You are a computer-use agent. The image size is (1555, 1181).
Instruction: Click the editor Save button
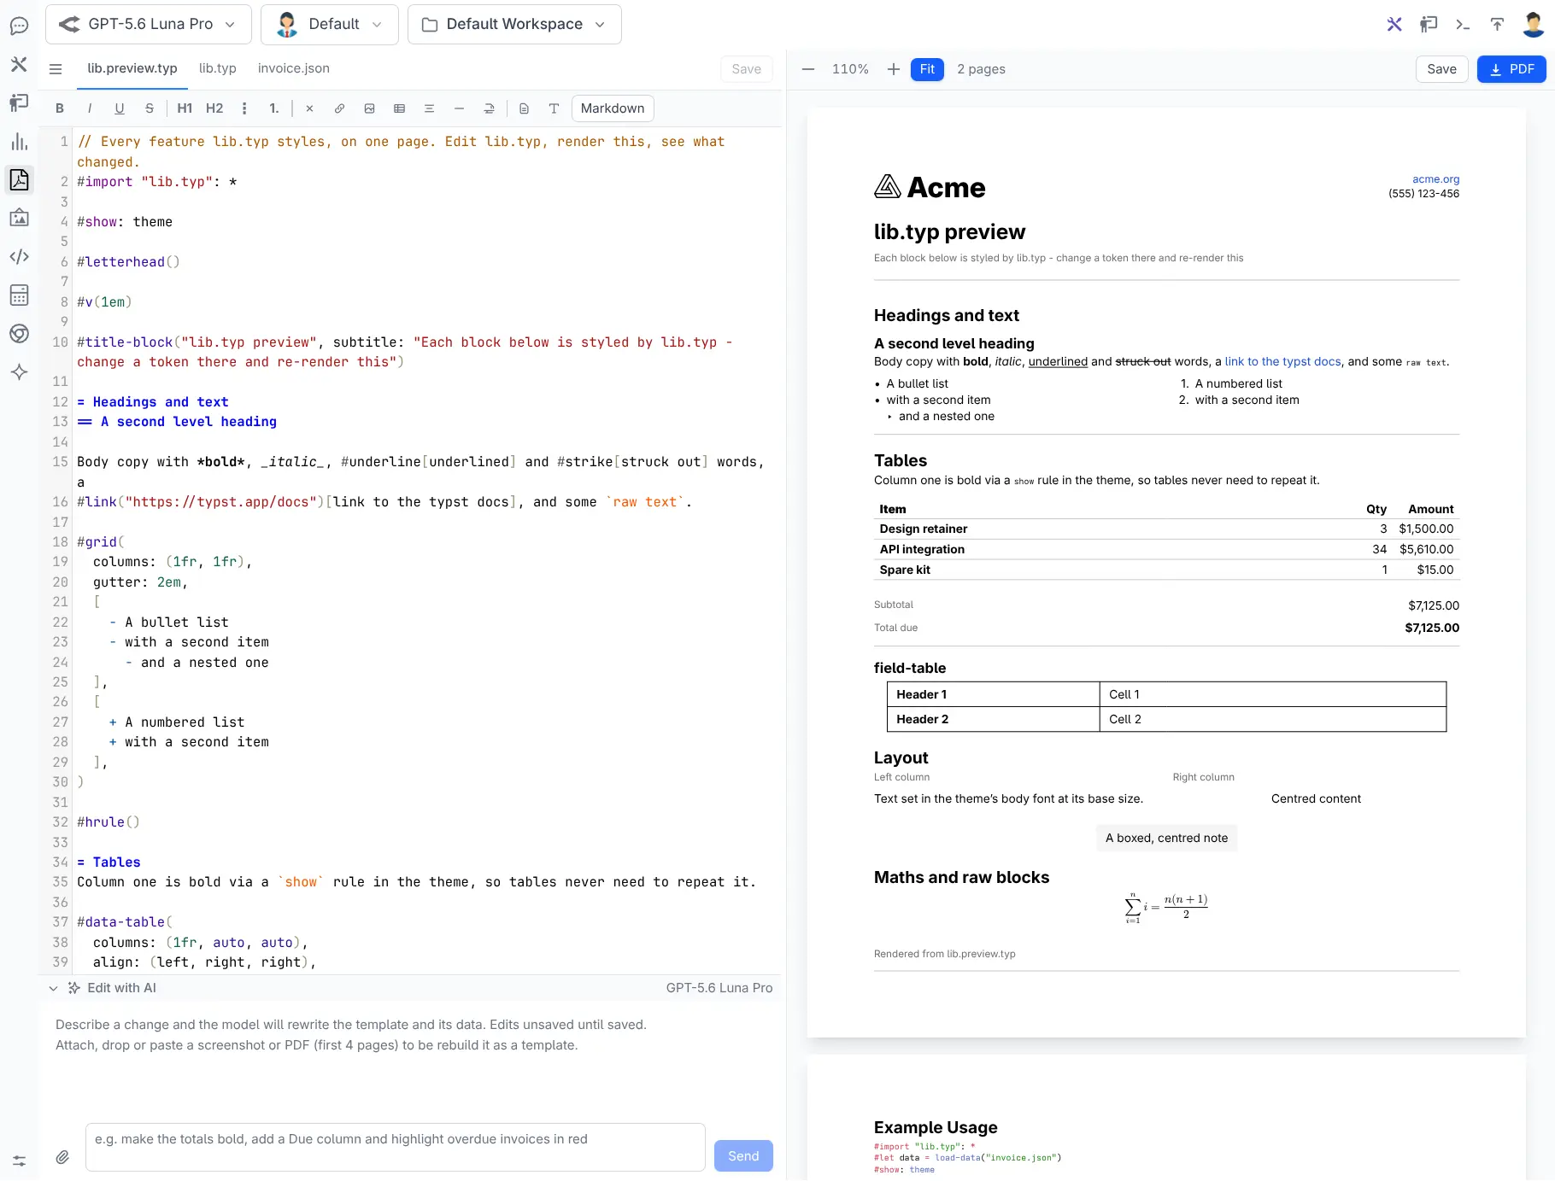[x=746, y=69]
